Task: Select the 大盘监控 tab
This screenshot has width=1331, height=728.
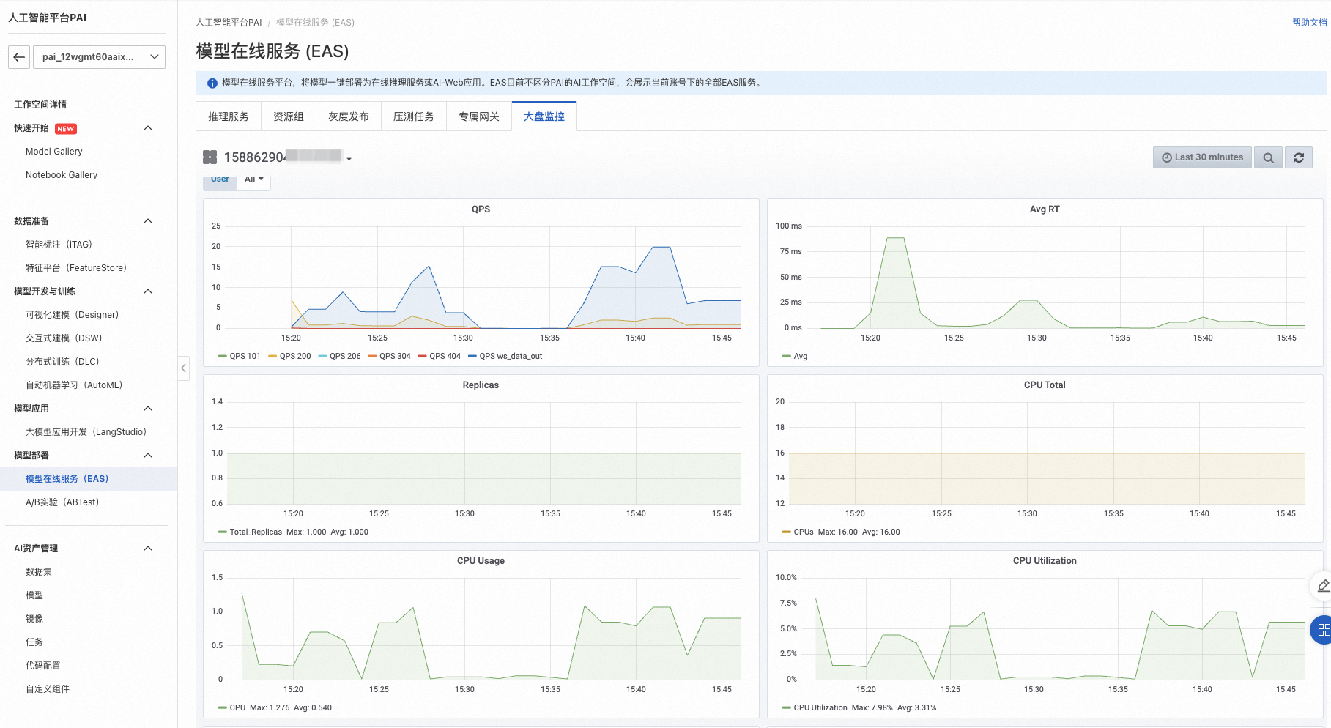Action: pos(544,116)
